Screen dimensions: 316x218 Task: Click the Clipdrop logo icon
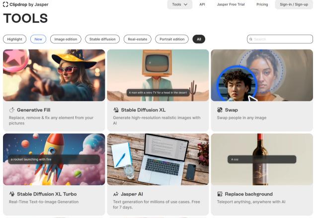pos(5,4)
